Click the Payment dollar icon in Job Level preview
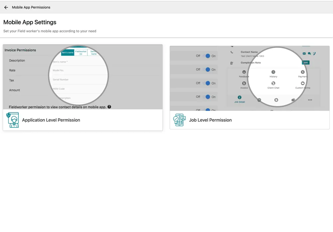Viewport: 333px width, 232px height. 303,72
